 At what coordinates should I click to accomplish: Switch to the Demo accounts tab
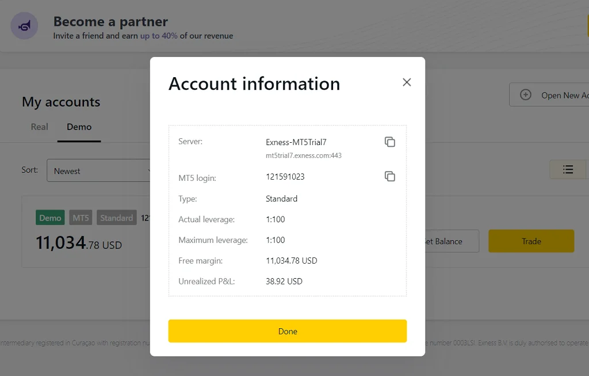click(79, 127)
